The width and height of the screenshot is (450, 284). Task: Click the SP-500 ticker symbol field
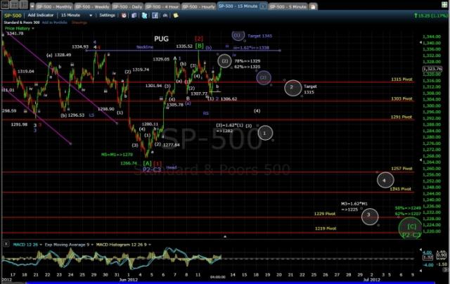tap(13, 15)
